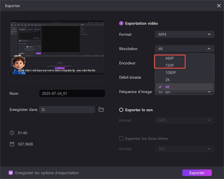Close the Exporter dialog
This screenshot has width=224, height=179.
(219, 5)
